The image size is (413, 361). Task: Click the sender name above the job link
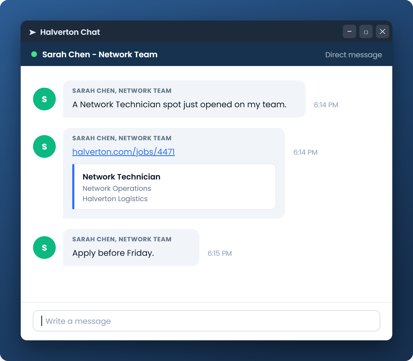[122, 138]
